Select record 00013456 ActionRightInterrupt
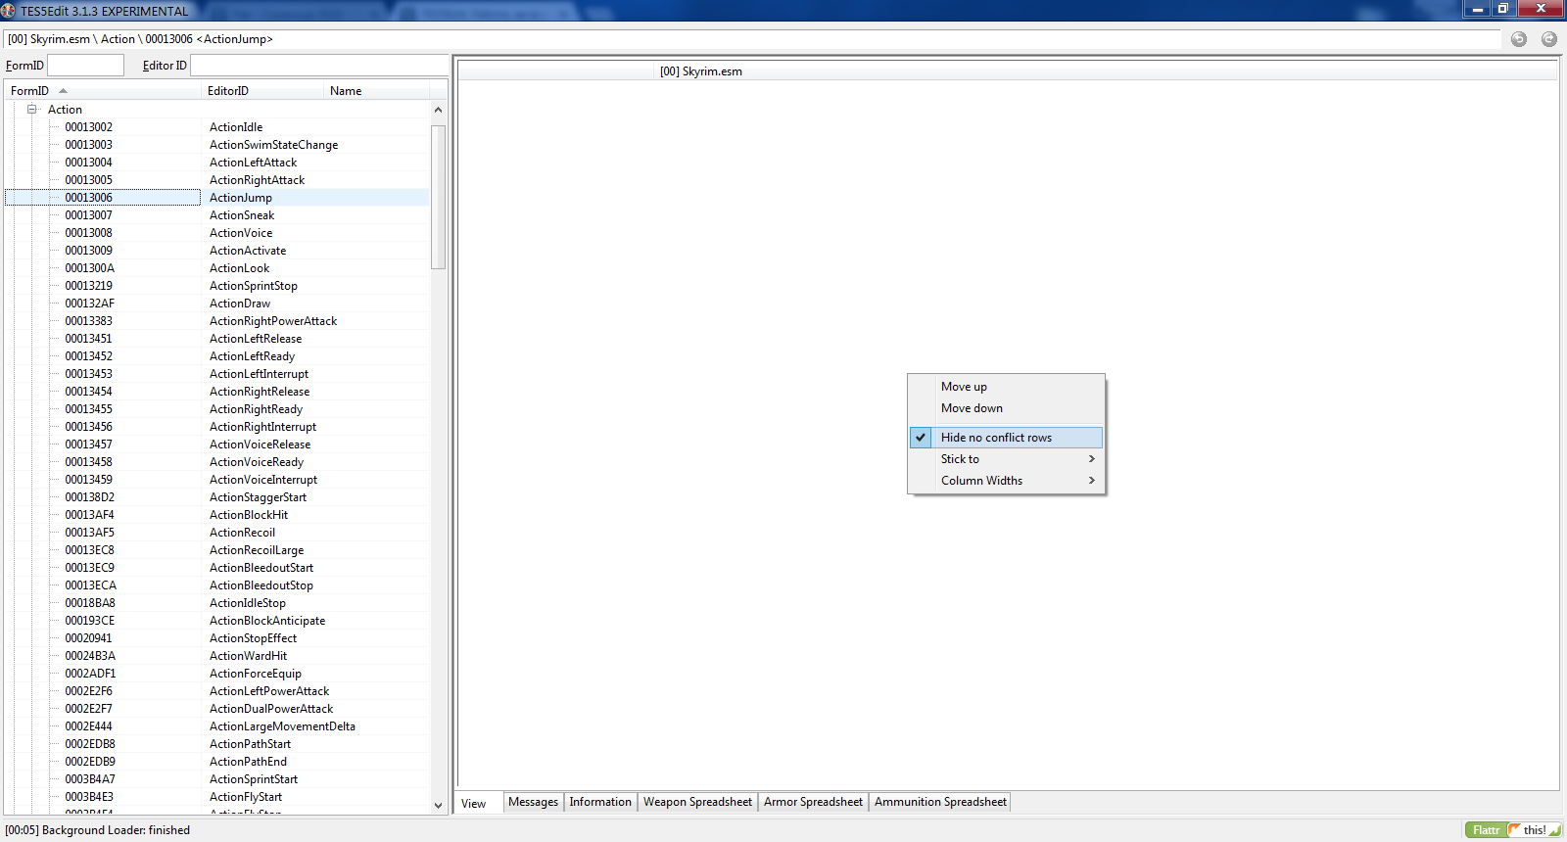The height and width of the screenshot is (842, 1567). 216,427
